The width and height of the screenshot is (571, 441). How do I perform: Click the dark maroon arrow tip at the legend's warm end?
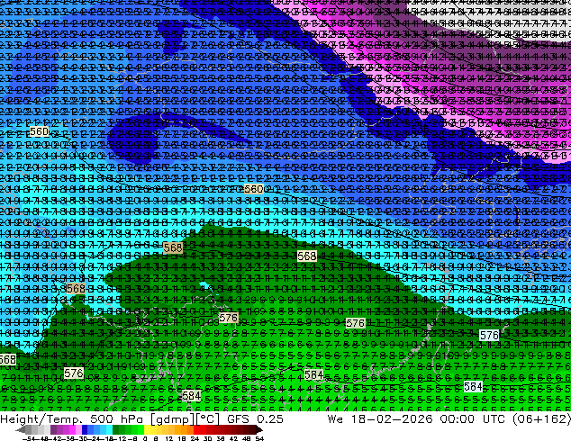259,430
